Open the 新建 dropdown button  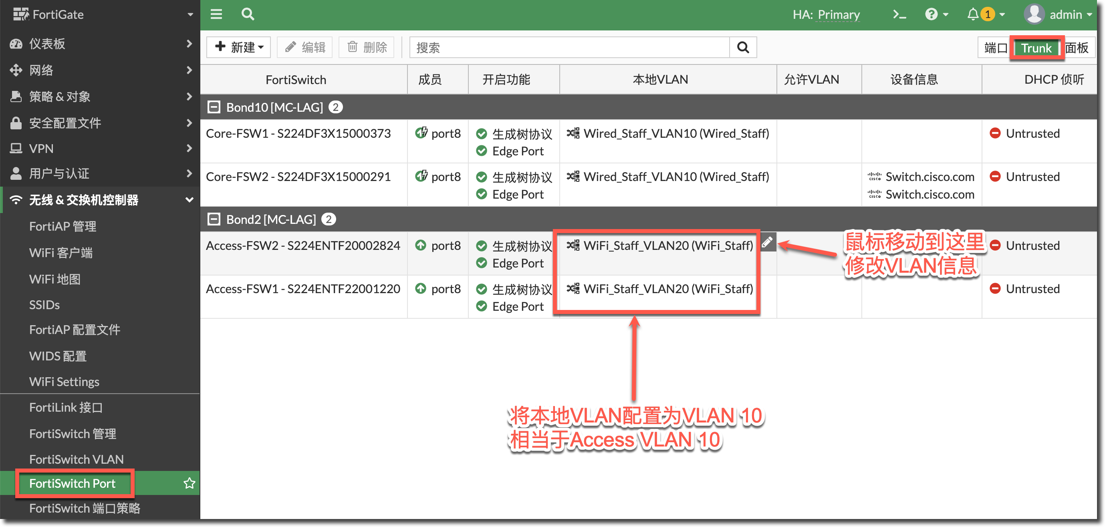click(x=238, y=47)
